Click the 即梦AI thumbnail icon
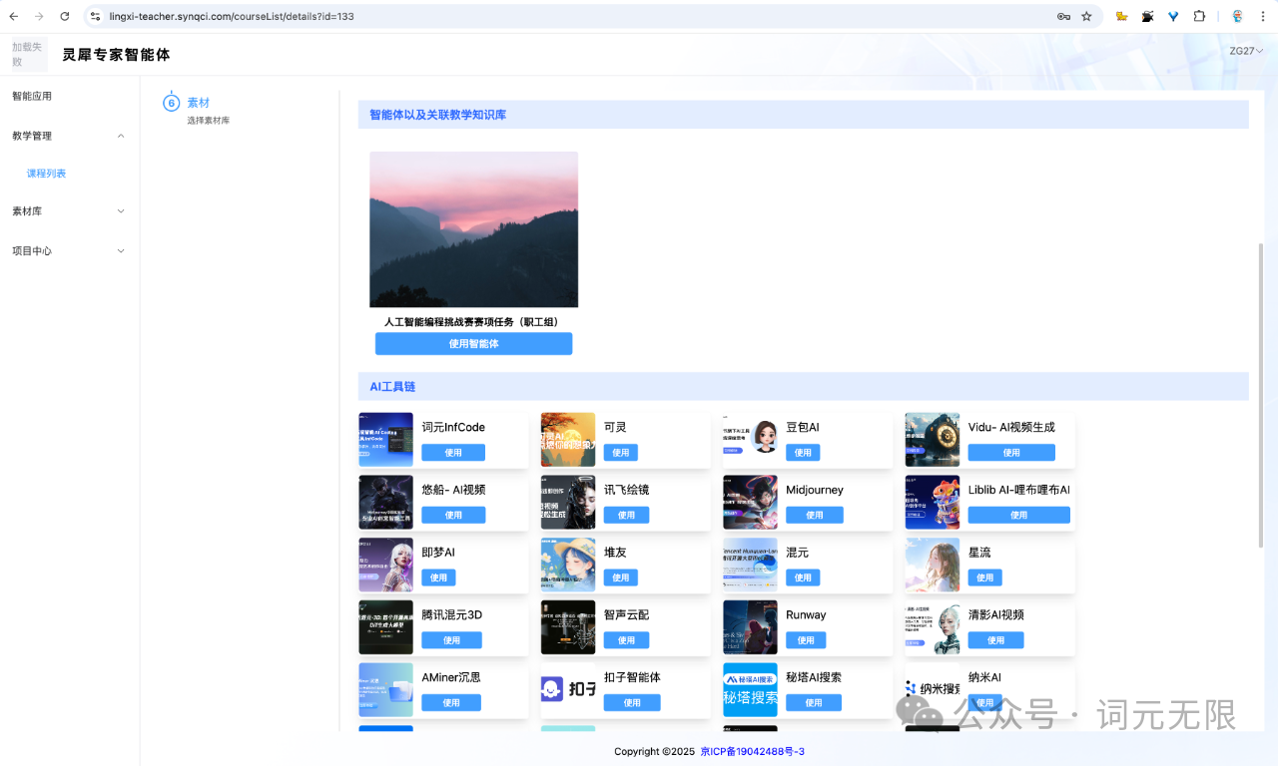Screen dimensions: 1278x766 [x=385, y=565]
